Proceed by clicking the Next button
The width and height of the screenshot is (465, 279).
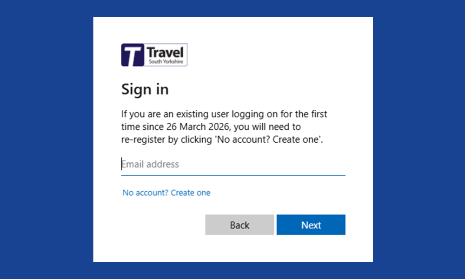[311, 225]
